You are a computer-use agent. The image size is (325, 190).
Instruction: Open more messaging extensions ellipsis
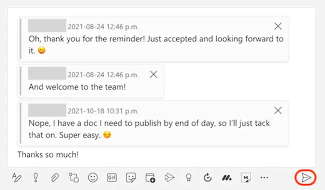[x=264, y=178]
